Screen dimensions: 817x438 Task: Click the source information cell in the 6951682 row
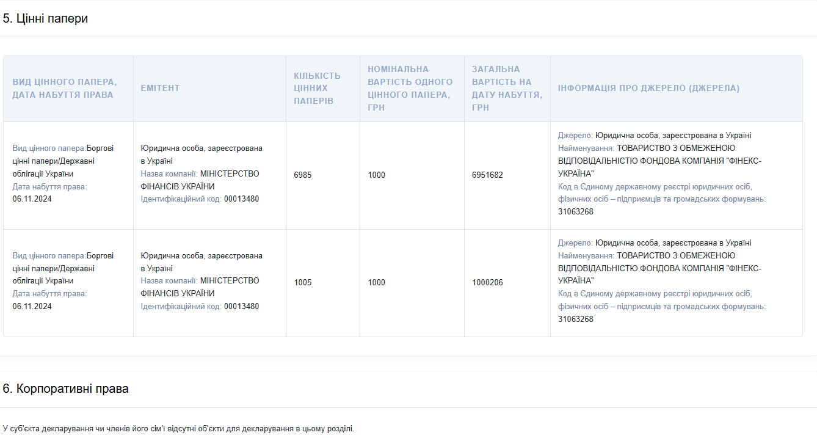click(x=677, y=175)
